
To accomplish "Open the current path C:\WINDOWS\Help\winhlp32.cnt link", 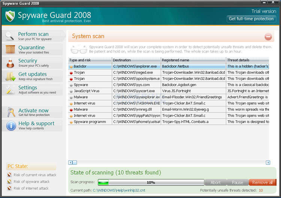I will (x=119, y=190).
